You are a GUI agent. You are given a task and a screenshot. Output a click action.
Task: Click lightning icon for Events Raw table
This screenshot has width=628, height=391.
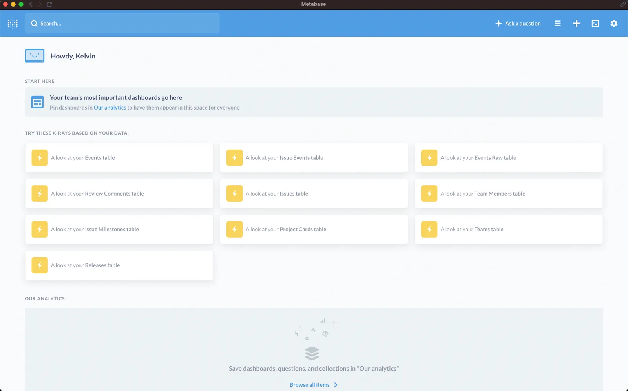(x=429, y=158)
